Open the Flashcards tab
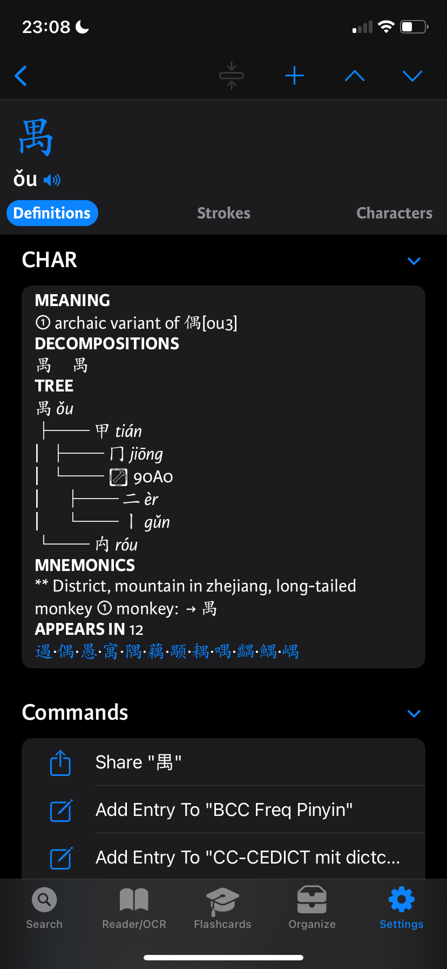 [222, 908]
